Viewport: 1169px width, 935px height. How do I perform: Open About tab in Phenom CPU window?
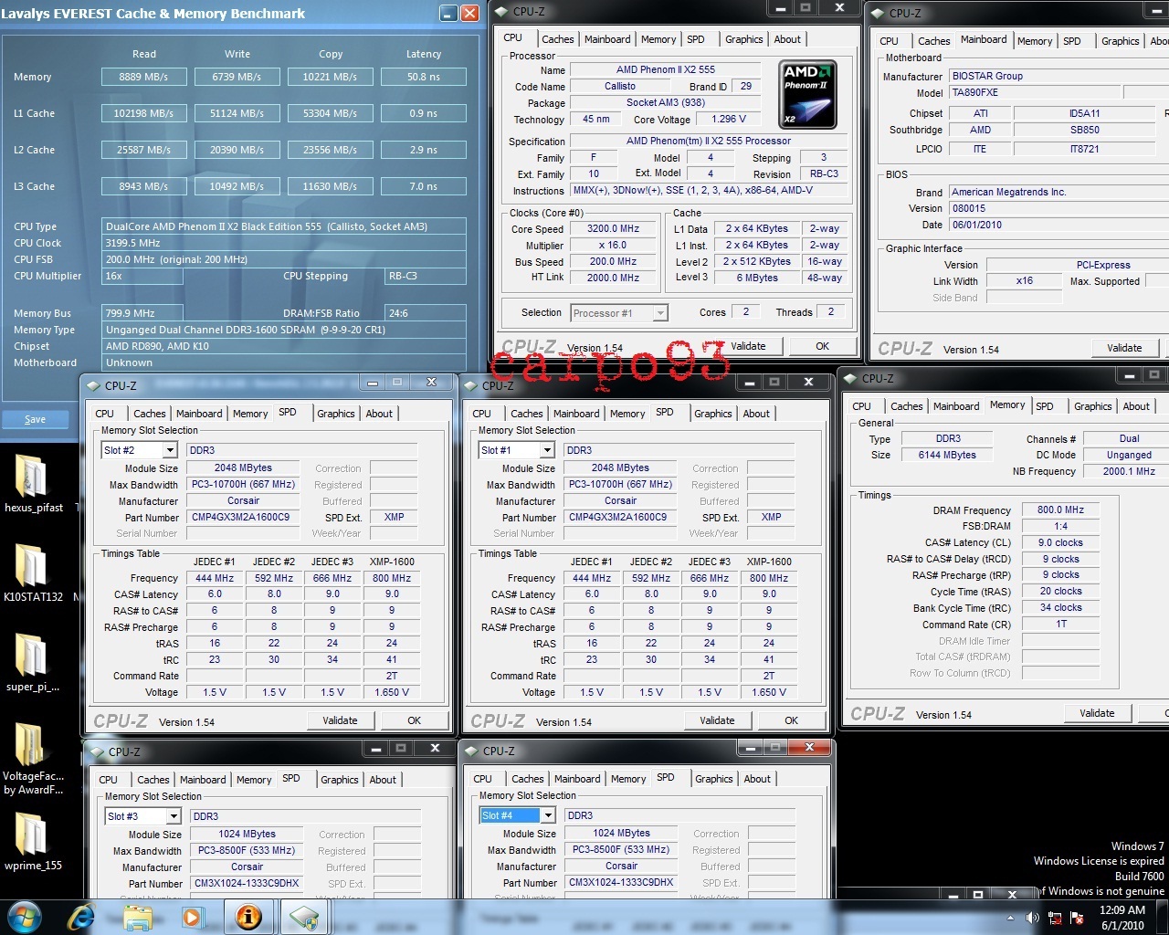point(787,39)
